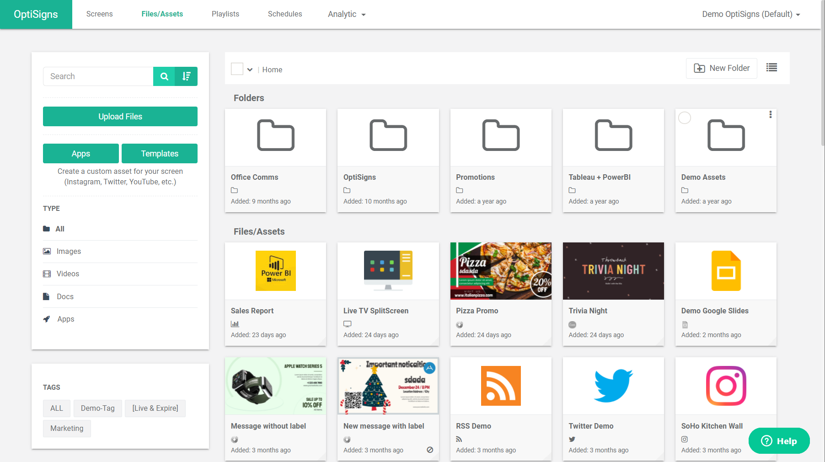Open the Schedules tab
Image resolution: width=825 pixels, height=462 pixels.
pos(284,14)
